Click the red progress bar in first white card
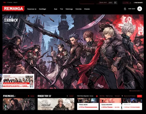The image size is (146, 114). point(88,107)
